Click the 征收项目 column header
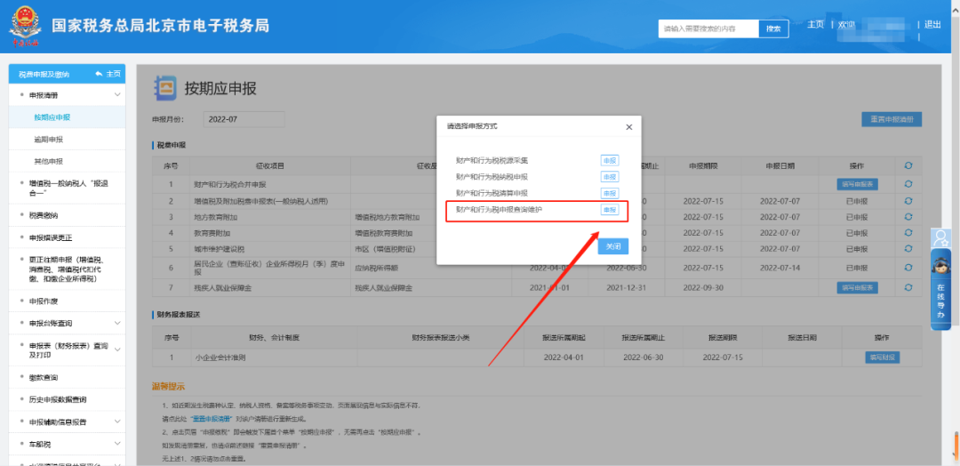This screenshot has height=466, width=960. (x=270, y=166)
